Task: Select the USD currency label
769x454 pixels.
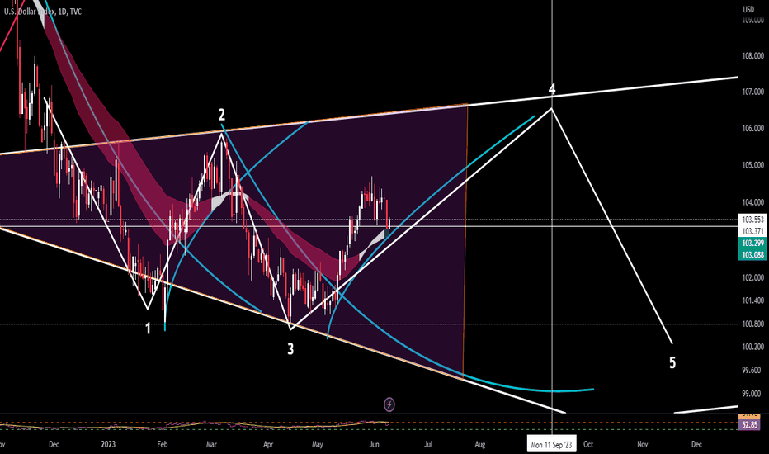Action: pyautogui.click(x=748, y=9)
